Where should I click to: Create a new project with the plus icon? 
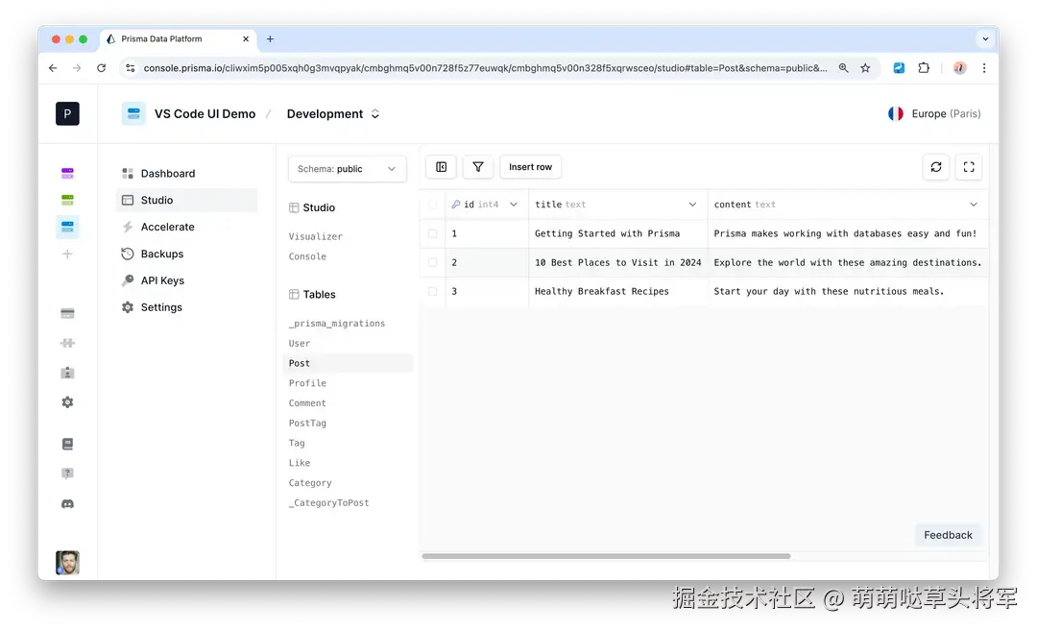coord(67,254)
